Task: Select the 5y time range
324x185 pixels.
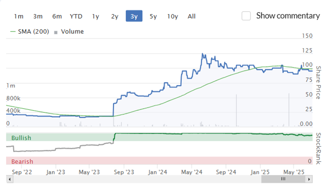Action: point(153,16)
